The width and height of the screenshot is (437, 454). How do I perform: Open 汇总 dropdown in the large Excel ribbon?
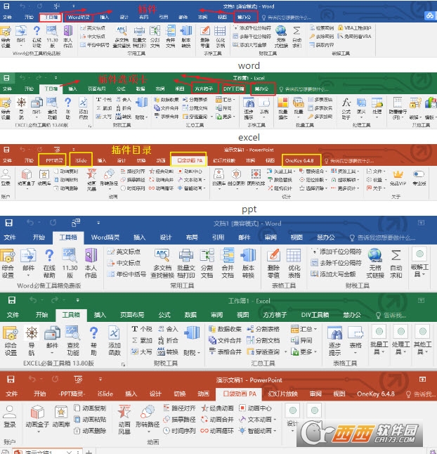pos(304,329)
